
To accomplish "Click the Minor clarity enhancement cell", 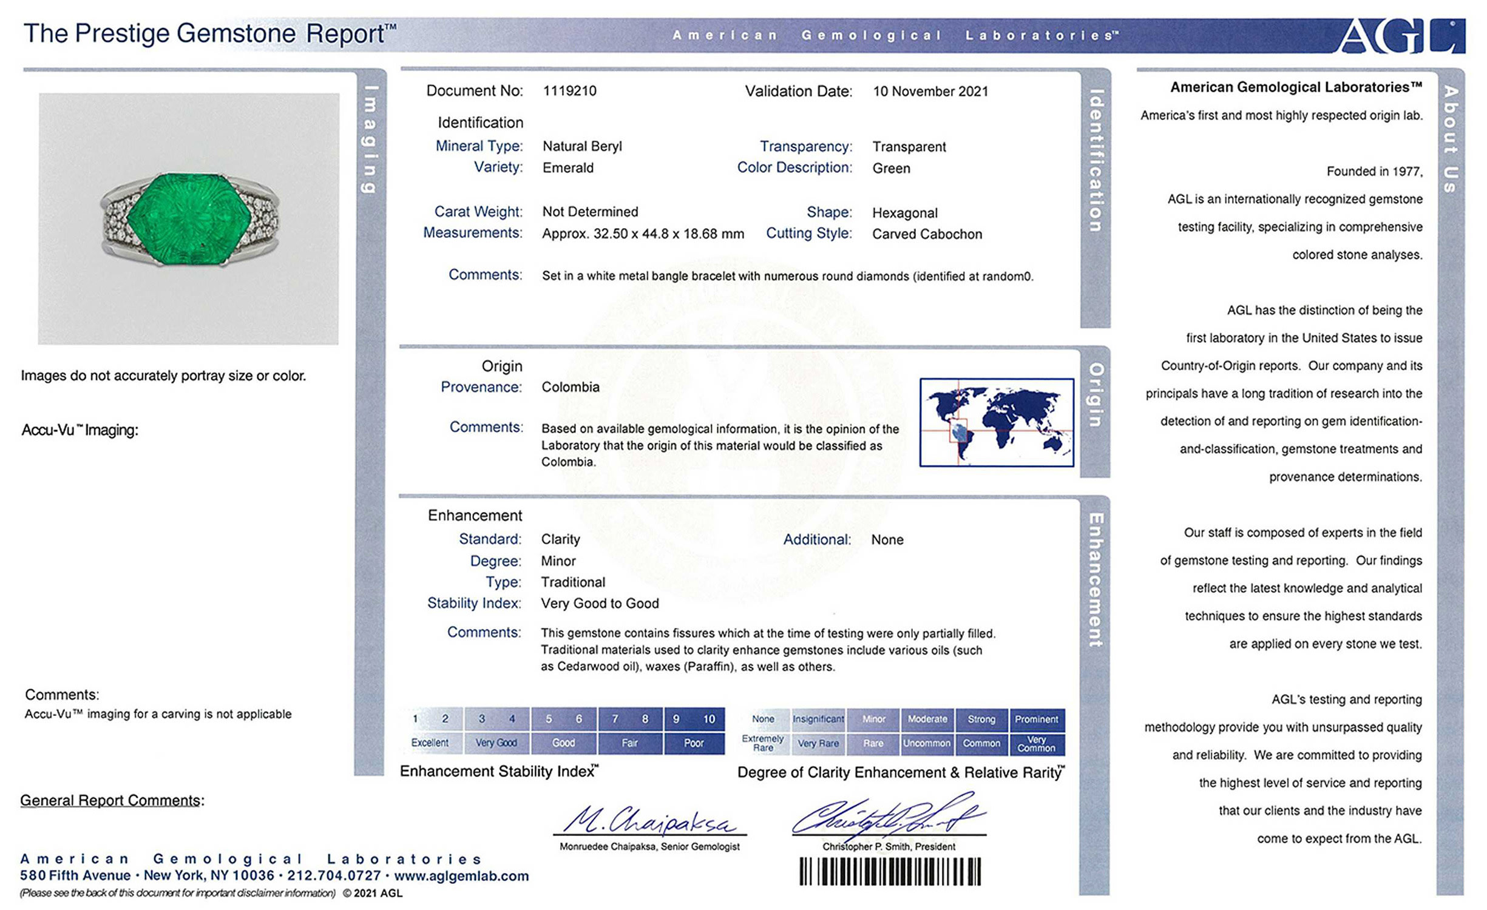I will pos(873,719).
